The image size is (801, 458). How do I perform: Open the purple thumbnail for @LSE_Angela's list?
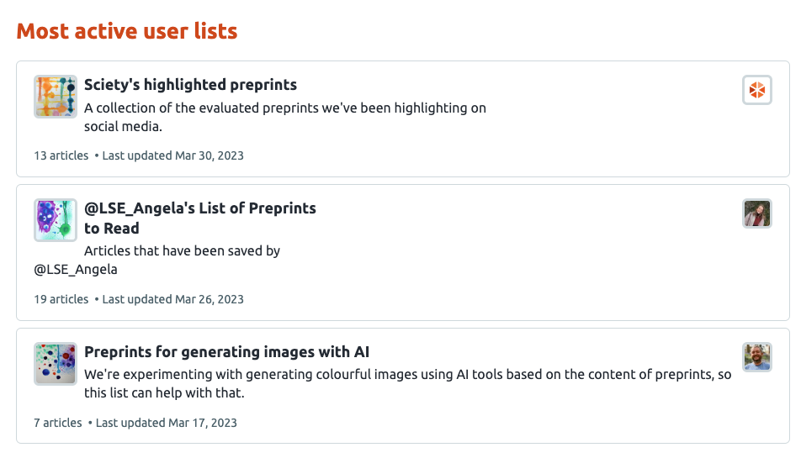(56, 220)
